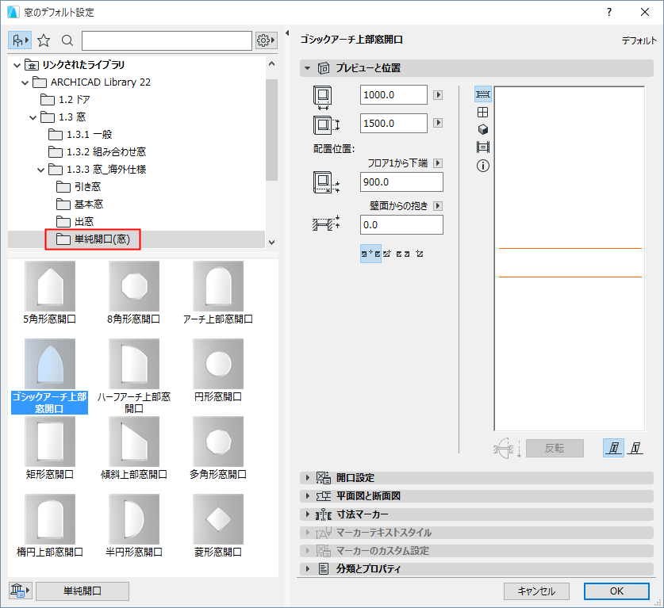Screen dimensions: 664x608
Task: Focus the library search text field
Action: [x=167, y=40]
